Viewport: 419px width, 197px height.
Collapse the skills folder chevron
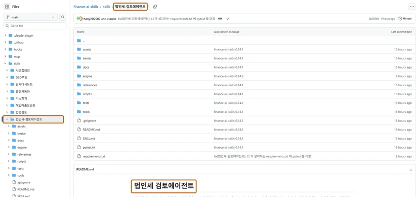pyautogui.click(x=5, y=63)
